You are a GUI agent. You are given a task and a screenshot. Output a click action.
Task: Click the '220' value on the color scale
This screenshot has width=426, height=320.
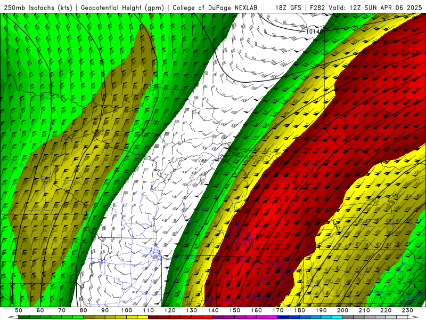pyautogui.click(x=386, y=310)
